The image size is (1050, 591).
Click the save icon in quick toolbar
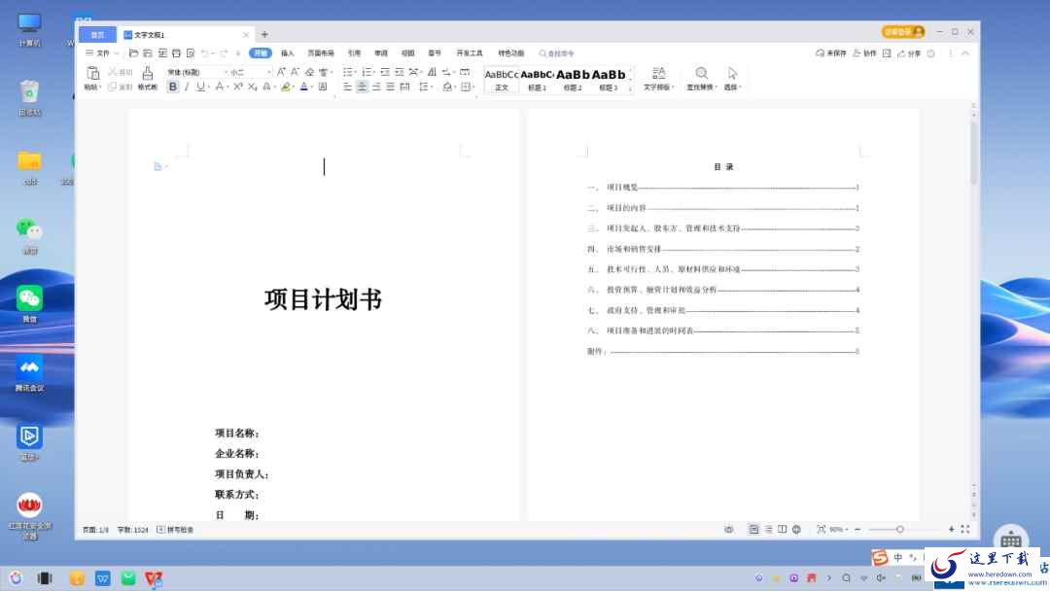click(148, 52)
